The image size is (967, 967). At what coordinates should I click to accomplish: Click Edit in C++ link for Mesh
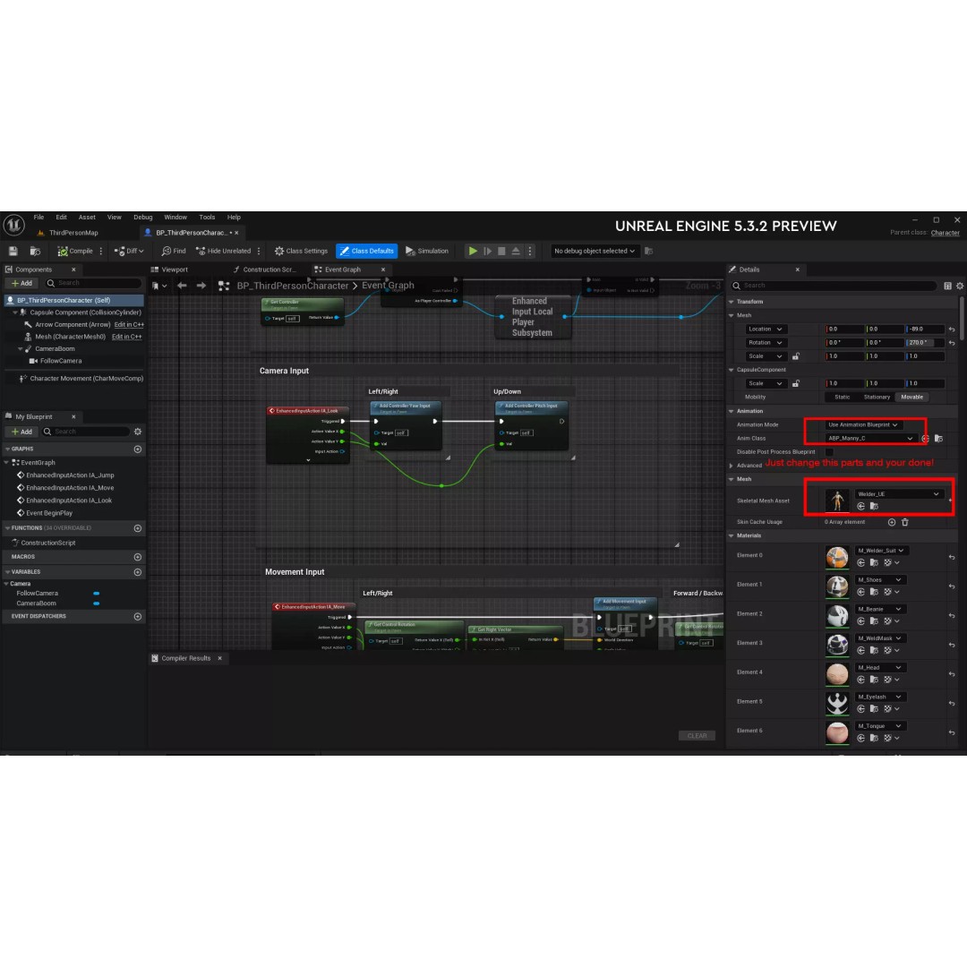point(126,337)
